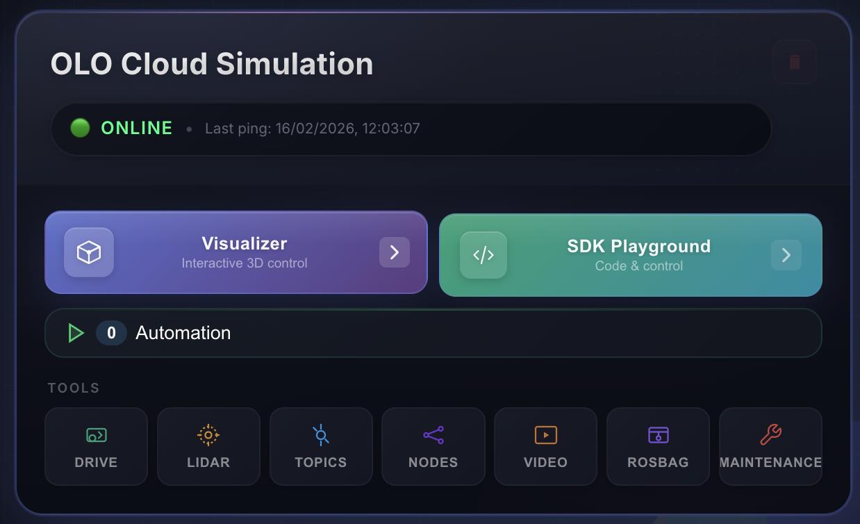Click the OLO Cloud Simulation title
860x524 pixels.
212,64
